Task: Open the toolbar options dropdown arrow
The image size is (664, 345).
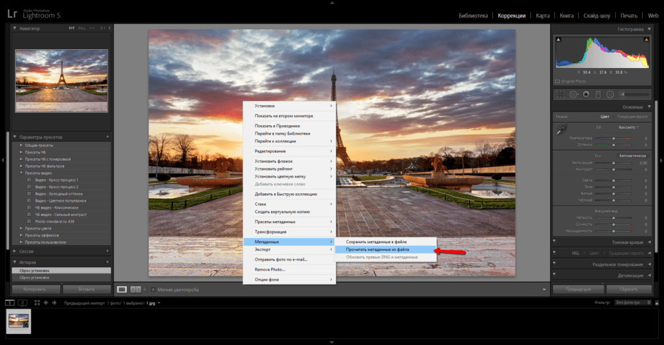Action: [x=544, y=289]
